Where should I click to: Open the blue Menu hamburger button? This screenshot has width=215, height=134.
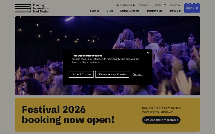click(192, 8)
